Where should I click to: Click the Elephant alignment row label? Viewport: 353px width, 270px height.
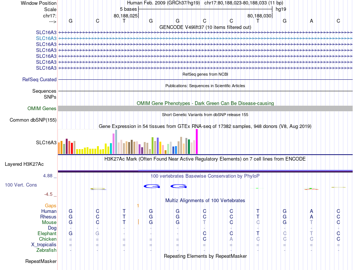[x=47, y=234]
